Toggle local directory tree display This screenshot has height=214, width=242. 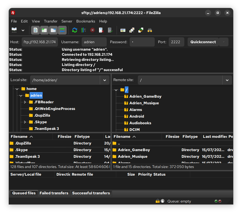(x=44, y=30)
